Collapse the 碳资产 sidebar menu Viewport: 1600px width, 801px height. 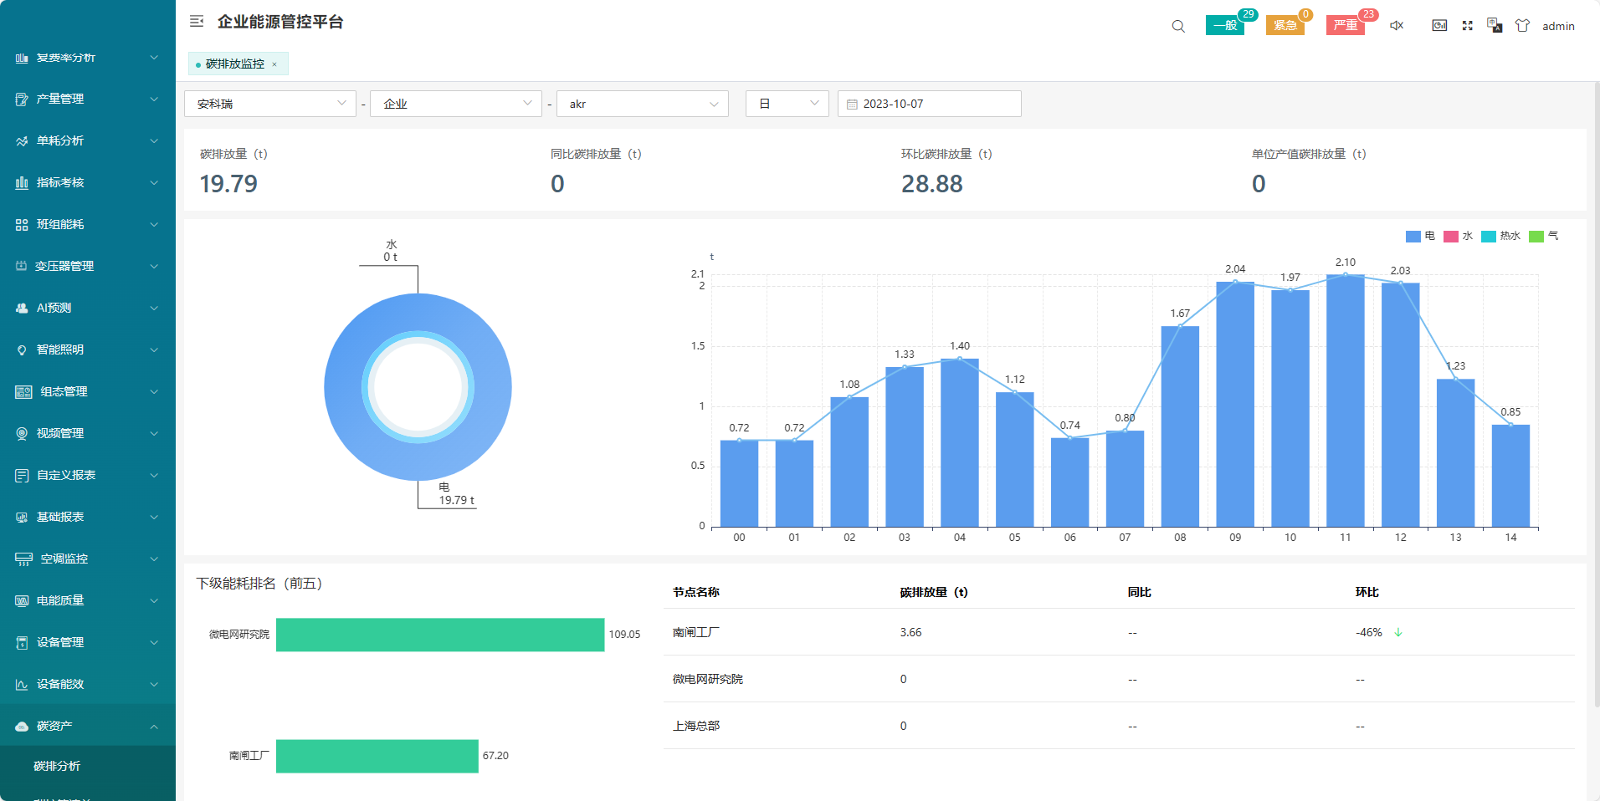88,726
